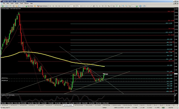Switch to the NATGAS,Monthly chart tab
Viewport: 179px width, 109px height.
coord(79,105)
